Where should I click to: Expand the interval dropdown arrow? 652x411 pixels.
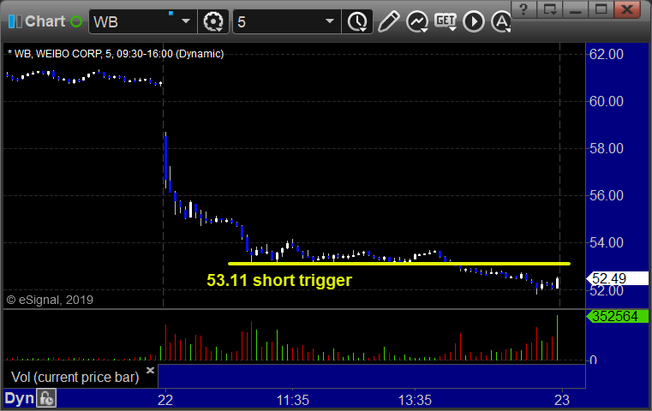[x=330, y=21]
